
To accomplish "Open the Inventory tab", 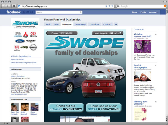I will 80,24.
